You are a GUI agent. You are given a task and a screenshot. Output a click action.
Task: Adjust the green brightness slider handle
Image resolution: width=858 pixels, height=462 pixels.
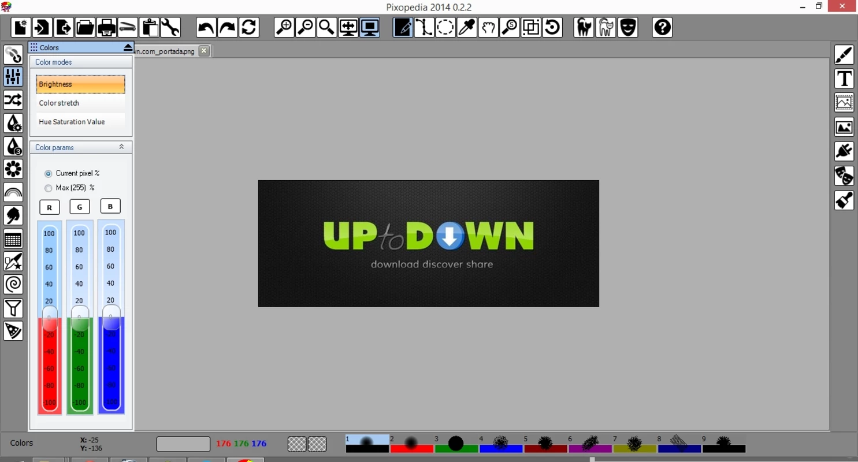(80, 318)
